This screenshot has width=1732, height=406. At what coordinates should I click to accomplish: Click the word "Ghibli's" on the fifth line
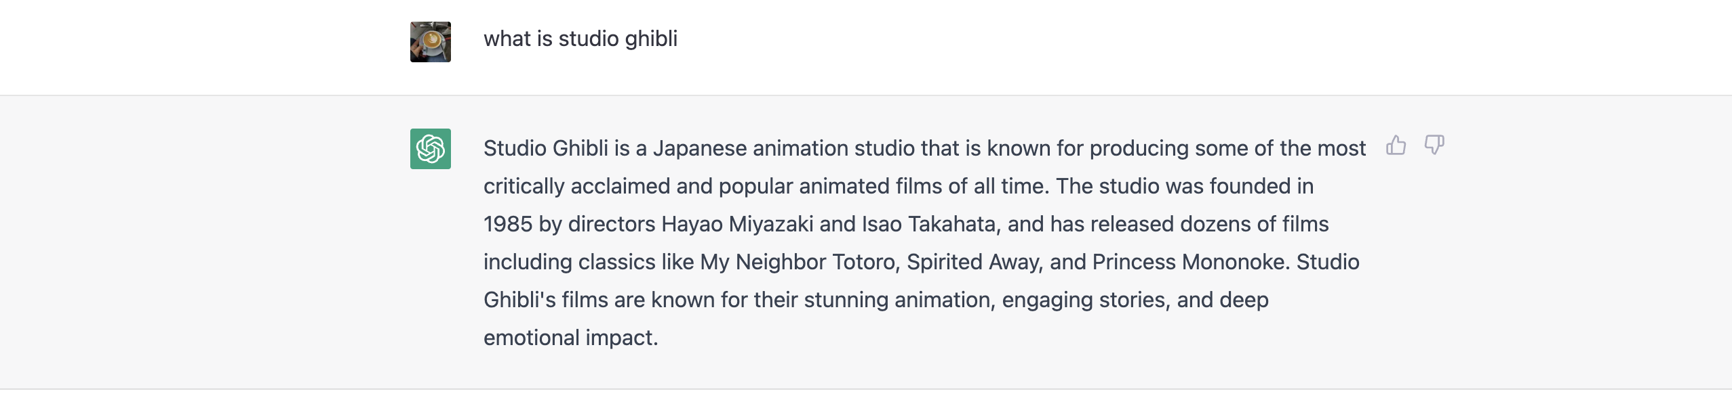[519, 300]
